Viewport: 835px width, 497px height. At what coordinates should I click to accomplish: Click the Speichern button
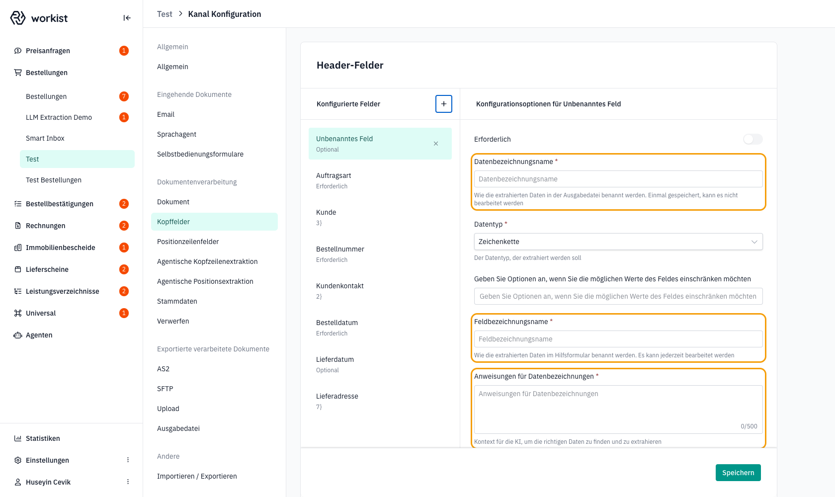coord(738,473)
